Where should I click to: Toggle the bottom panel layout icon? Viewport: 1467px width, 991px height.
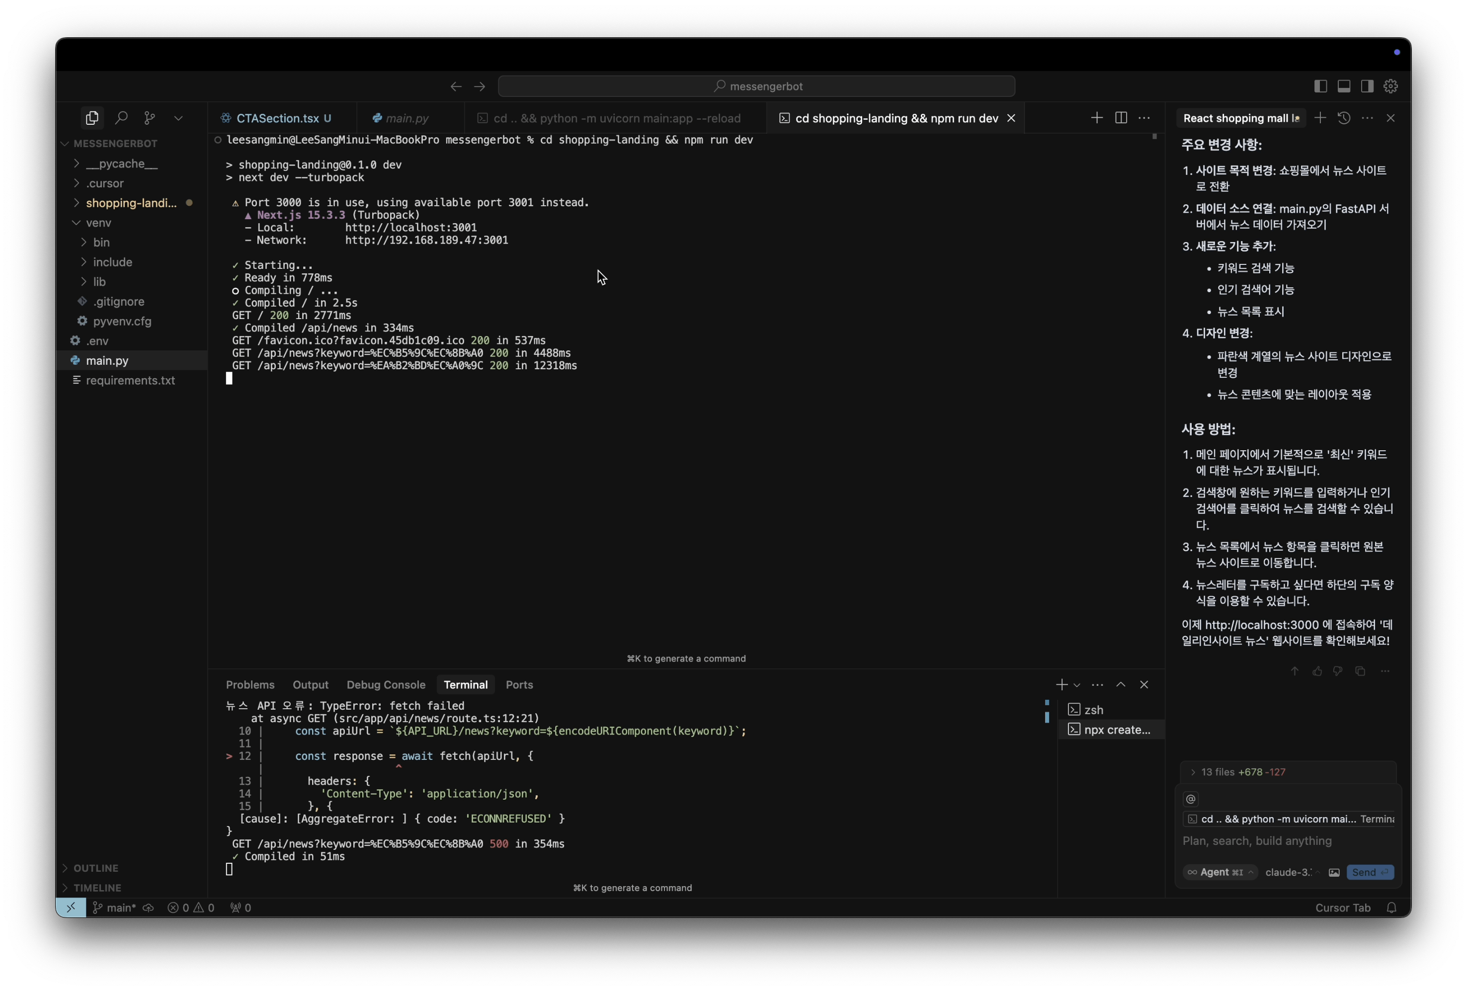(x=1344, y=86)
